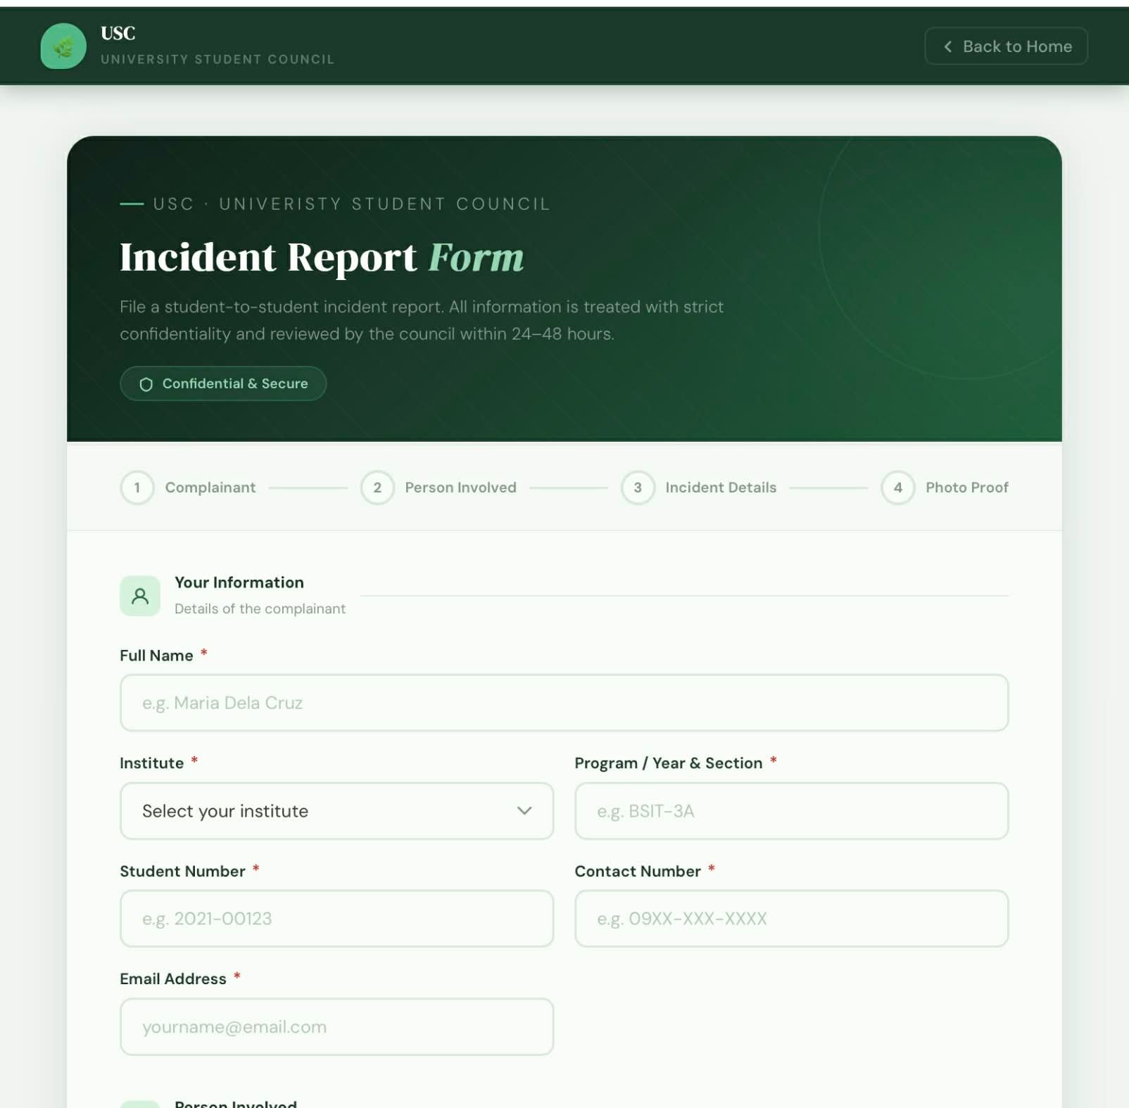This screenshot has width=1129, height=1108.
Task: Click the shield icon in Confidential badge
Action: coord(146,384)
